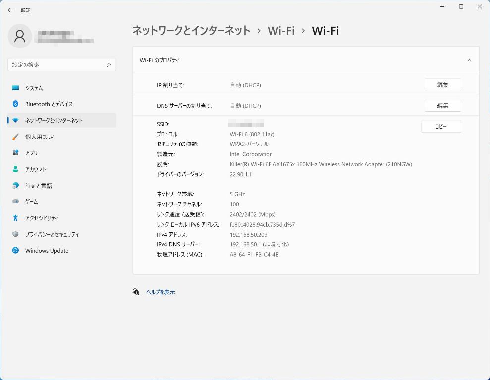Open the help link ヘルプを表示

161,292
